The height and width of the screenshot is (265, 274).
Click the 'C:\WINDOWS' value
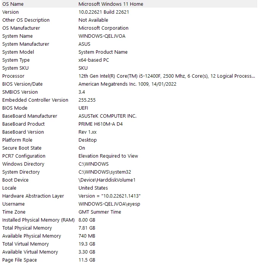(x=93, y=164)
